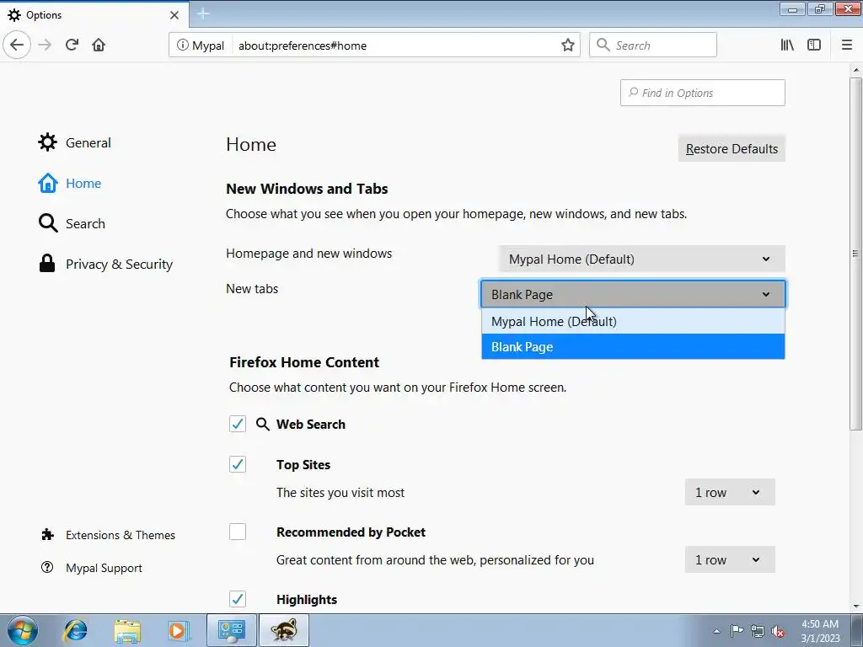
Task: Open the General settings category
Action: point(75,142)
